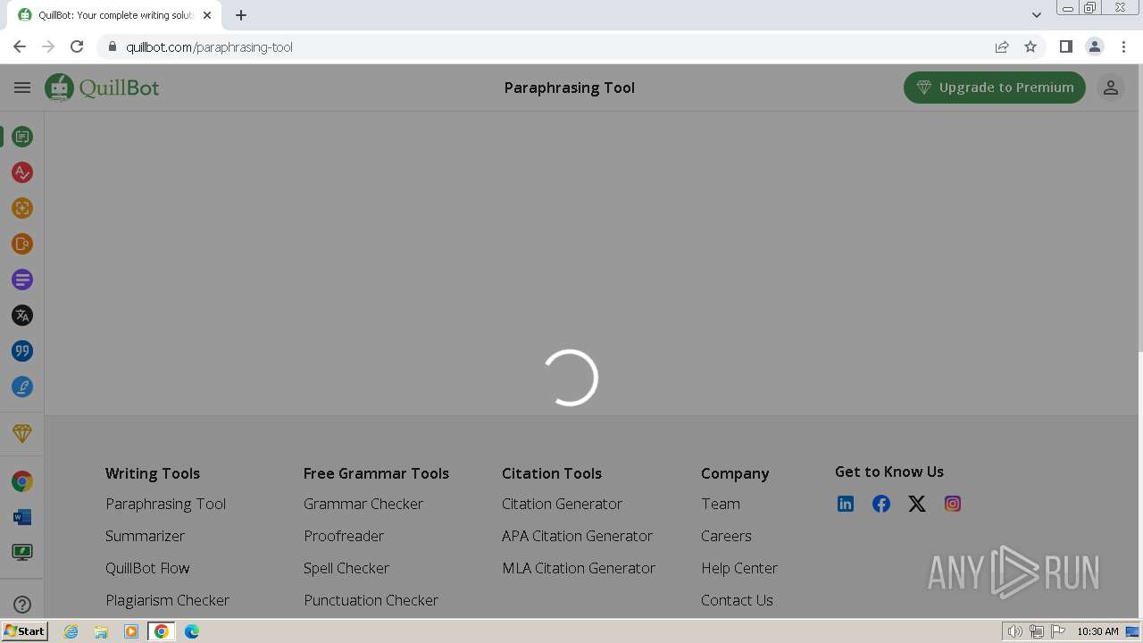The width and height of the screenshot is (1143, 643).
Task: Open the Translator sidebar icon
Action: point(22,315)
